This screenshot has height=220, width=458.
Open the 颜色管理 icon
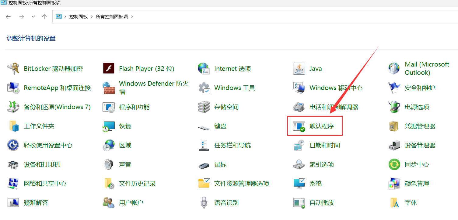tap(394, 184)
